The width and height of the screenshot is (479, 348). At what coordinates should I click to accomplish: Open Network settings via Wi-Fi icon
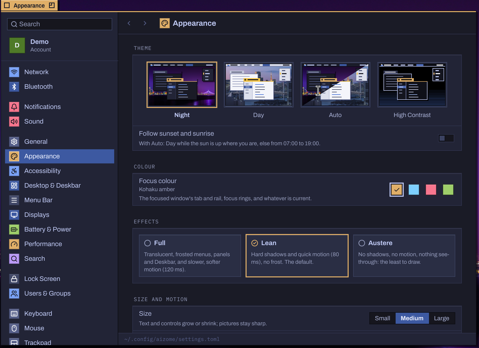coord(14,72)
